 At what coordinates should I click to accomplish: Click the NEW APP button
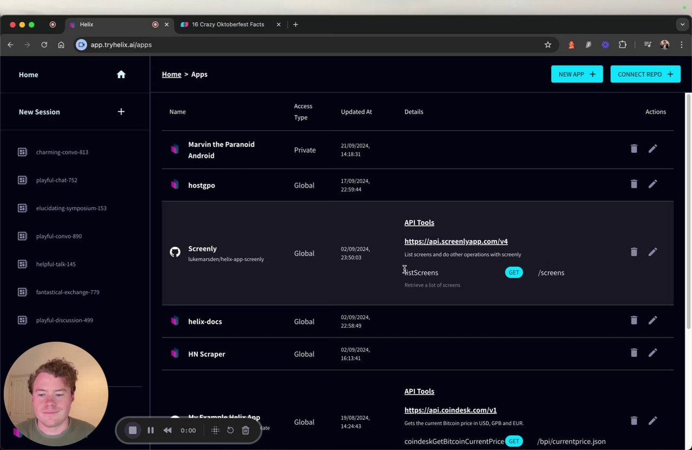click(577, 74)
